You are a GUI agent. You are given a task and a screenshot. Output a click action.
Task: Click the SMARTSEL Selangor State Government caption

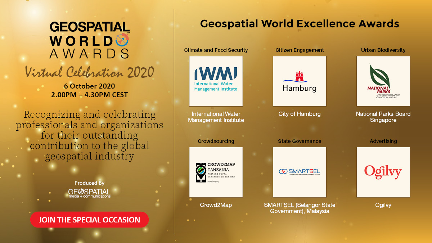point(300,208)
